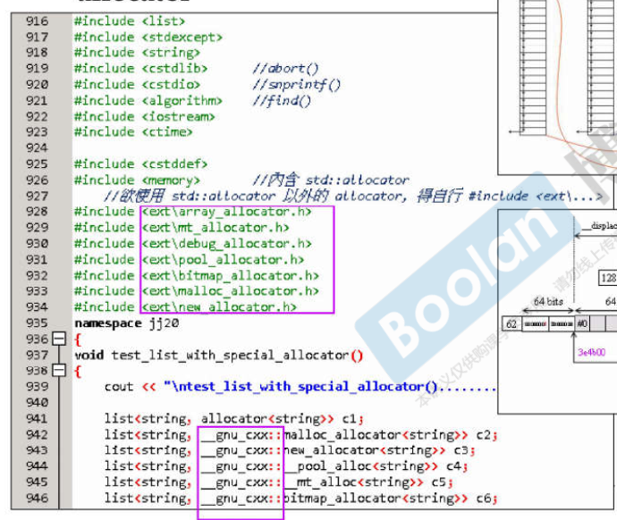The height and width of the screenshot is (520, 617).
Task: Collapse the fold marker at line 936
Action: [x=60, y=340]
